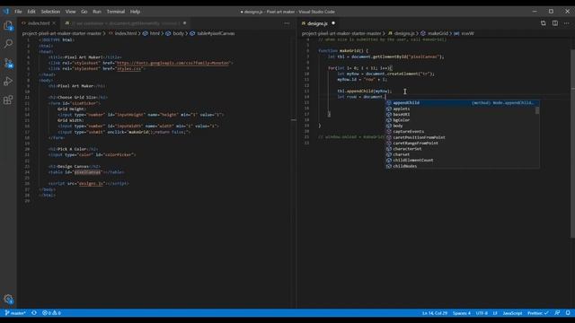575x323 pixels.
Task: Click body in left breadcrumb
Action: click(x=178, y=33)
